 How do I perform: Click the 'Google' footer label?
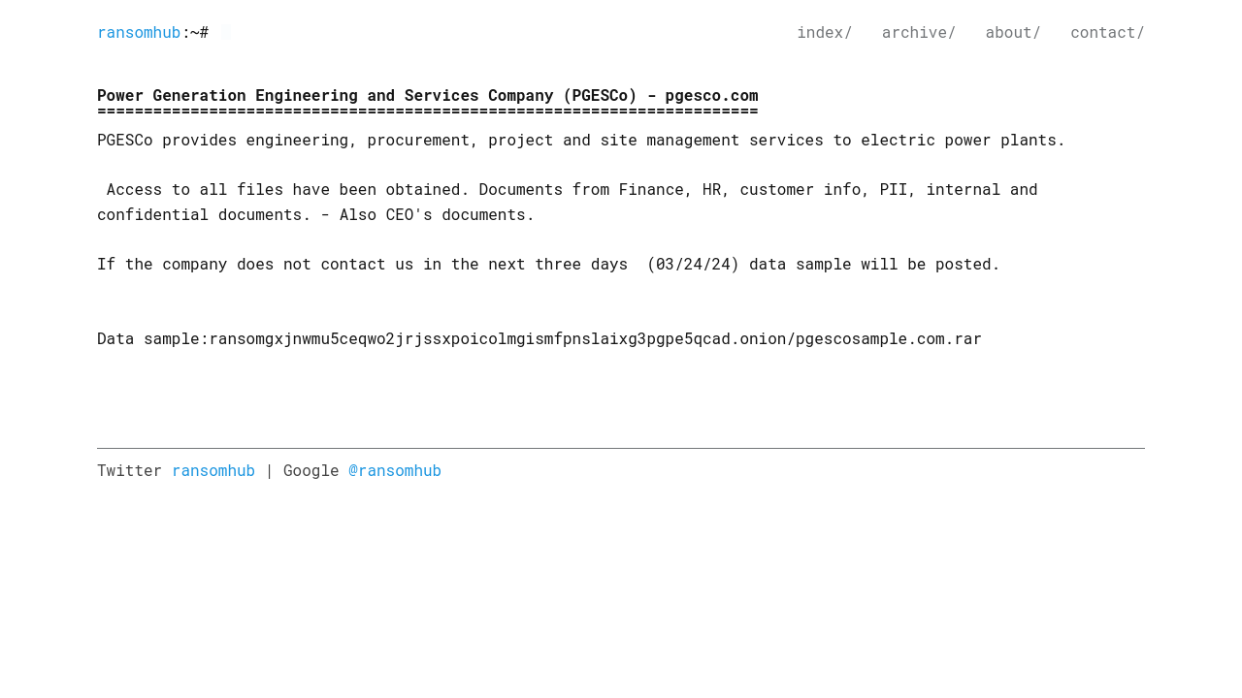310,470
